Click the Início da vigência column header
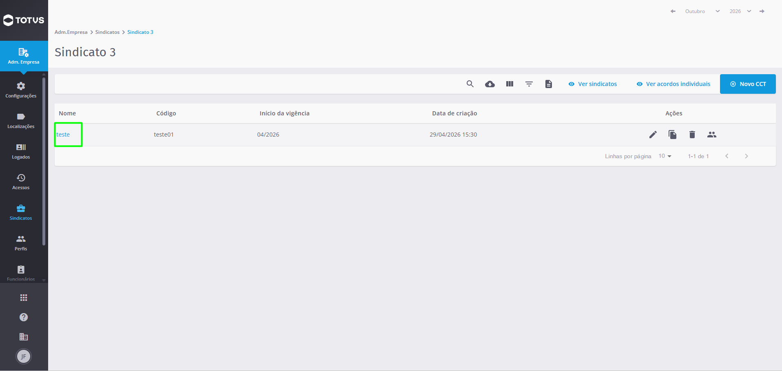 click(x=284, y=113)
